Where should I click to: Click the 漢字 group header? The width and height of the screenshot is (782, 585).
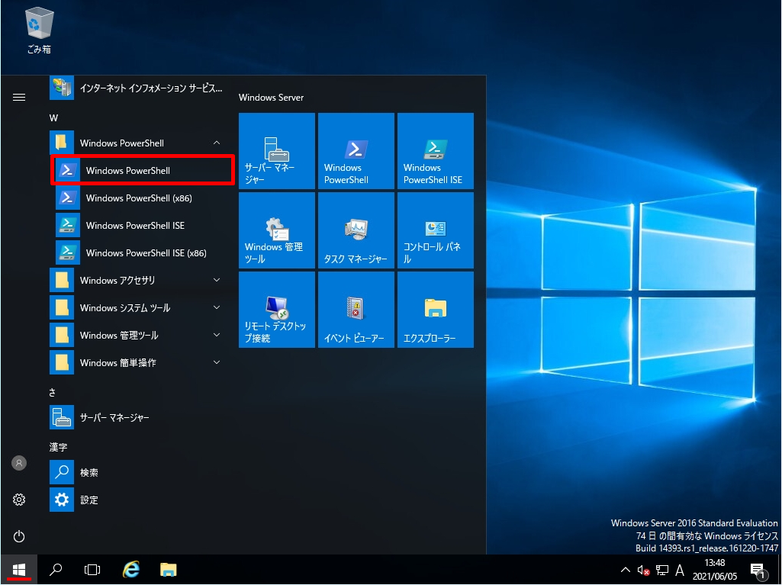click(x=58, y=448)
